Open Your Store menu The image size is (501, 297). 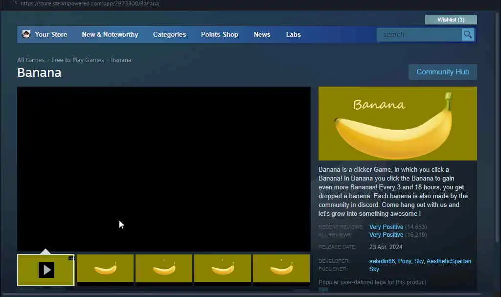[51, 35]
